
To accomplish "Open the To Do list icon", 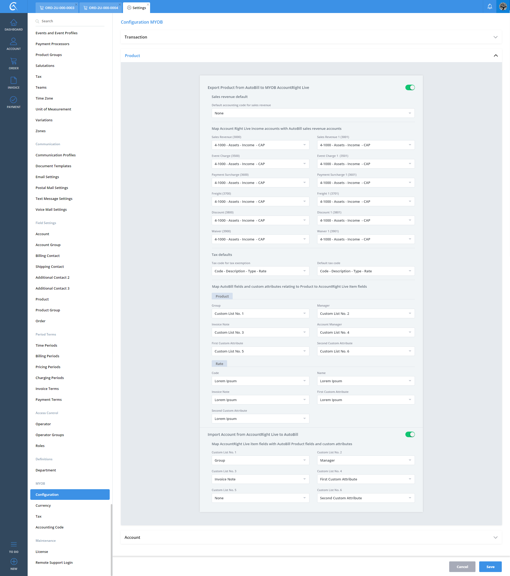I will click(x=14, y=544).
